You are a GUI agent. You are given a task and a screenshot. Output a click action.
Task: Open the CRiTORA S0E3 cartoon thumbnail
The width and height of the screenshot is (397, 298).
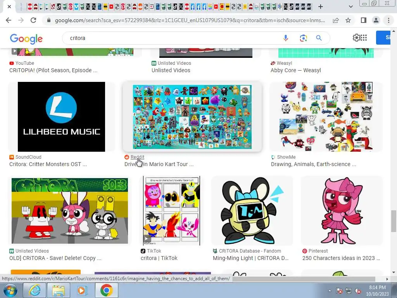[70, 211]
